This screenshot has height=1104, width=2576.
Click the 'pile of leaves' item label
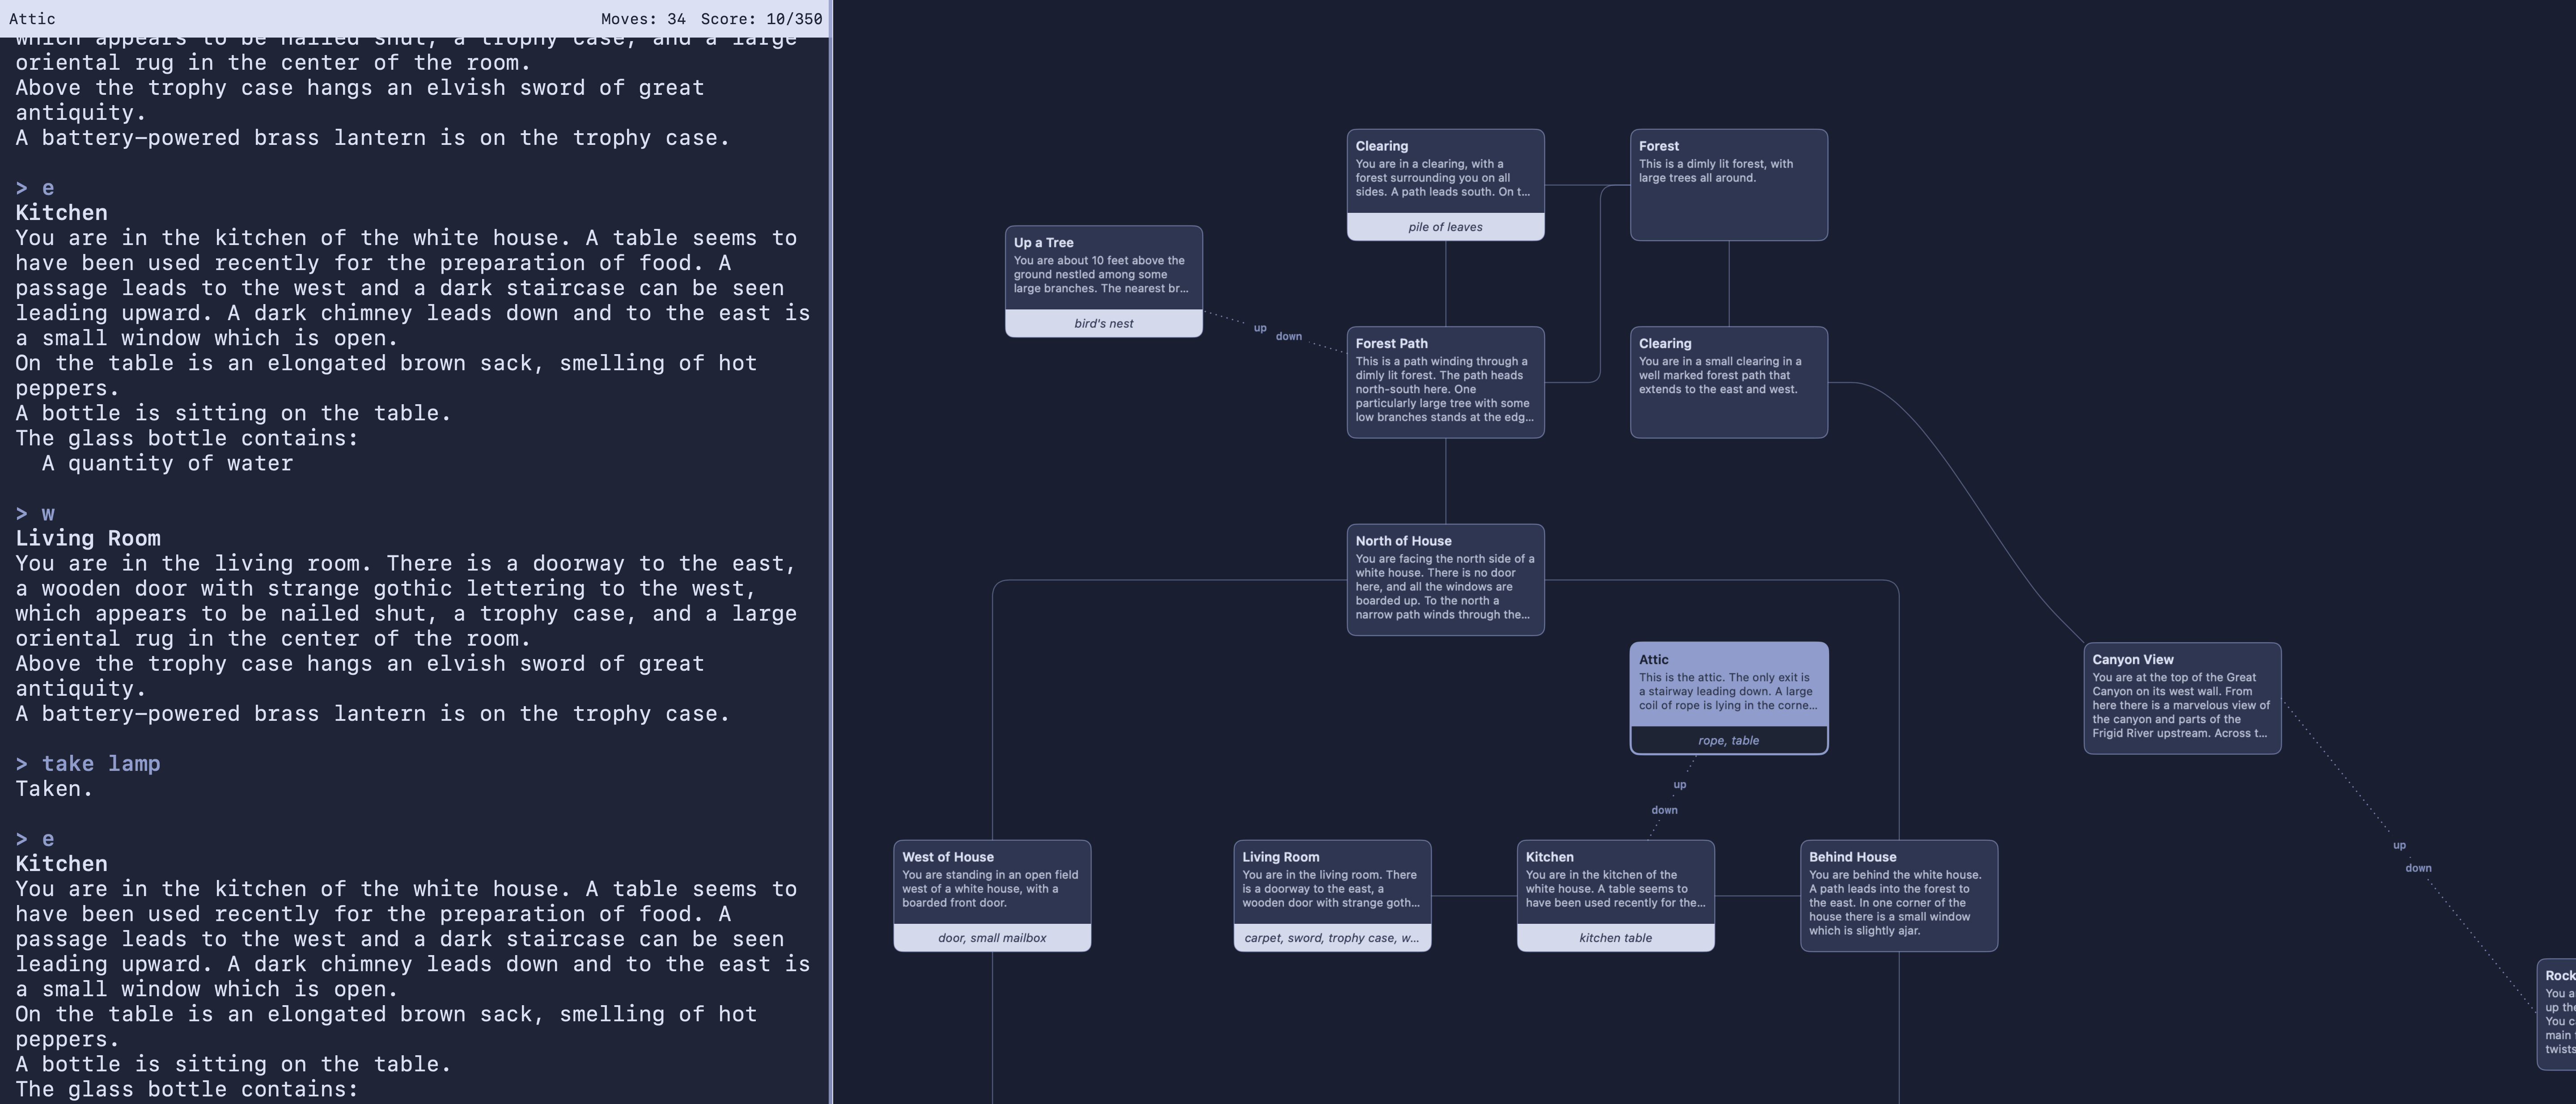pos(1445,227)
